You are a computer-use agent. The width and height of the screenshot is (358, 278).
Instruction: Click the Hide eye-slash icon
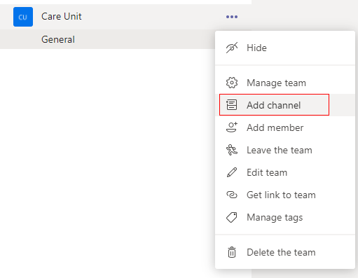232,48
